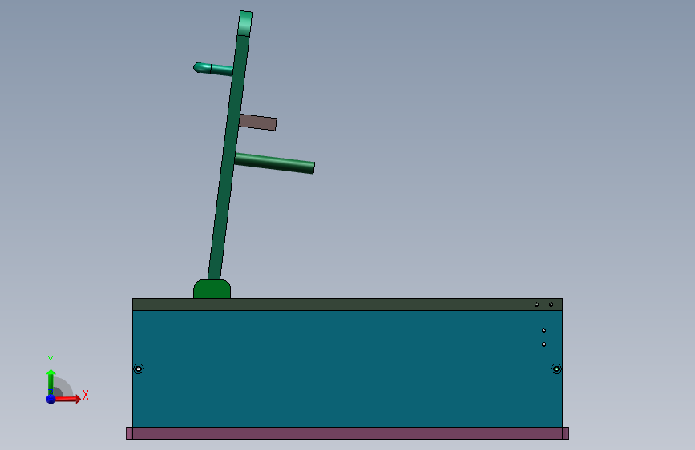This screenshot has width=695, height=450.
Task: Select the light green cap atop lever
Action: pyautogui.click(x=245, y=23)
